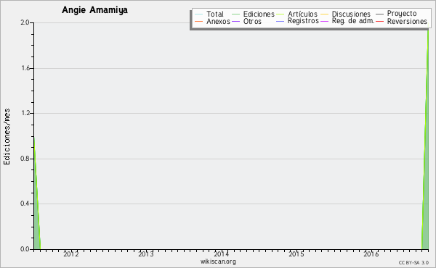Viewport: 436px width, 268px height.
Task: Click the 2015 x-axis label
Action: tap(296, 254)
